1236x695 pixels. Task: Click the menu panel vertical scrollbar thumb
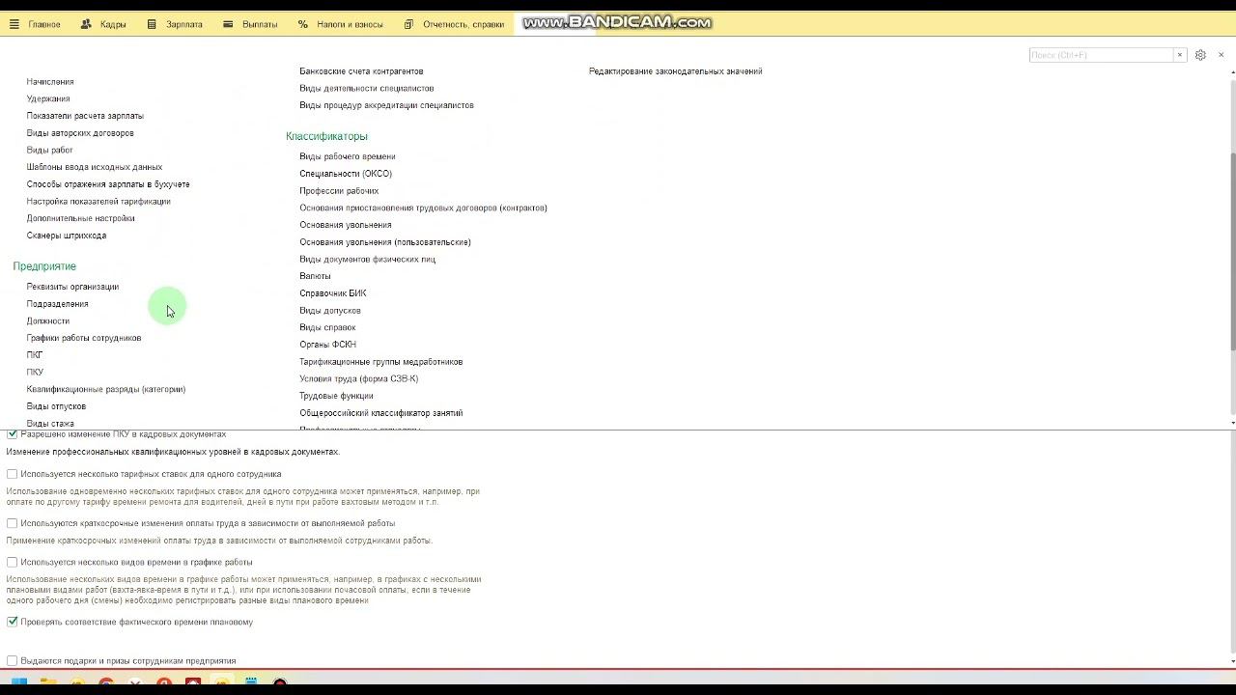(x=1232, y=251)
